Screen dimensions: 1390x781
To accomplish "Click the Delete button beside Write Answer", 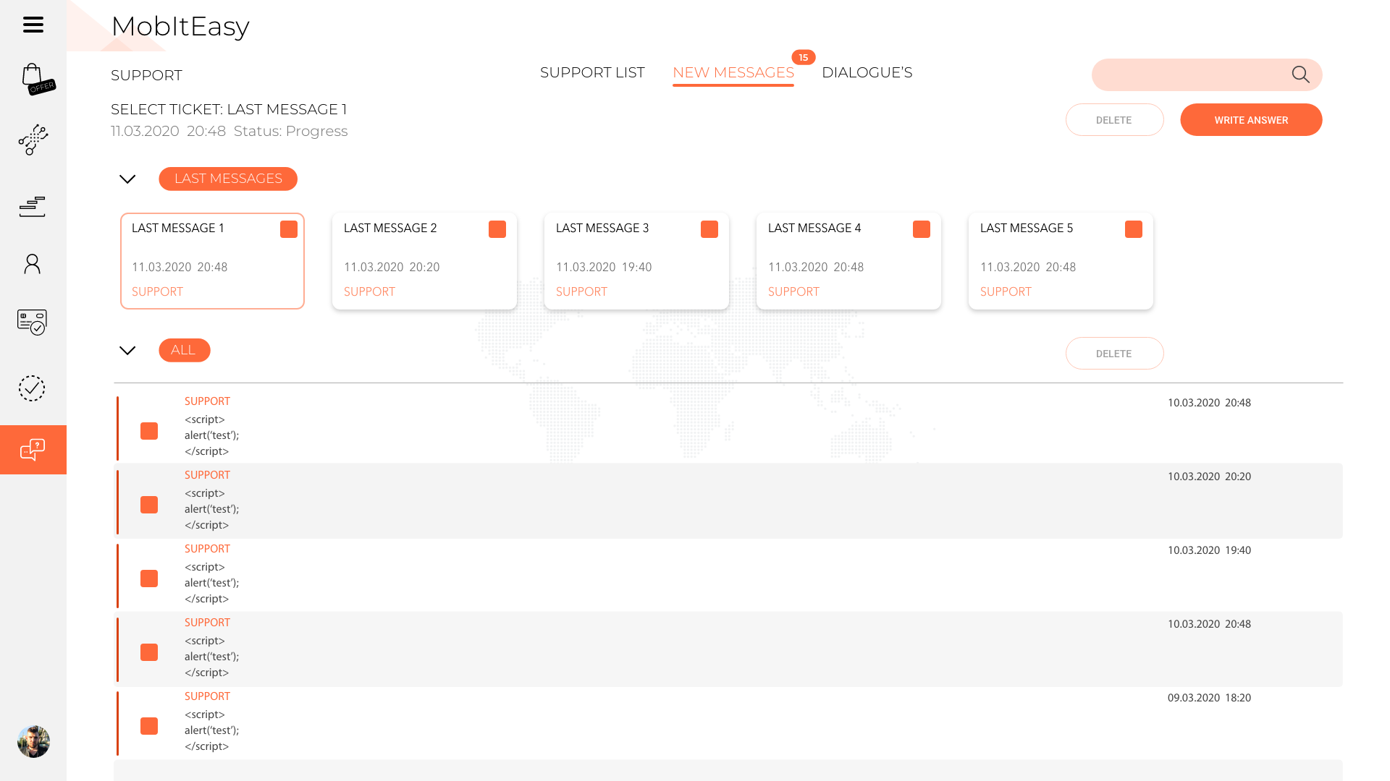I will tap(1114, 120).
